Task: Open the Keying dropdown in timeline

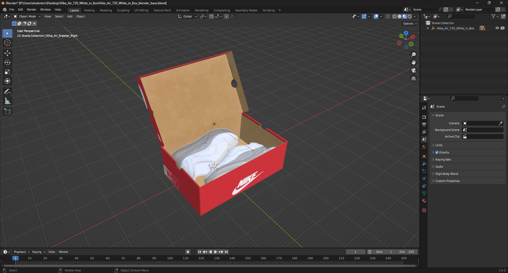Action: 39,252
